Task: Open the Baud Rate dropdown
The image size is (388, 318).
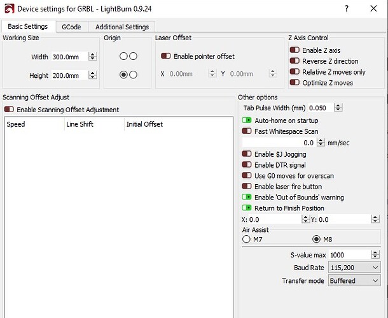Action: (354, 268)
